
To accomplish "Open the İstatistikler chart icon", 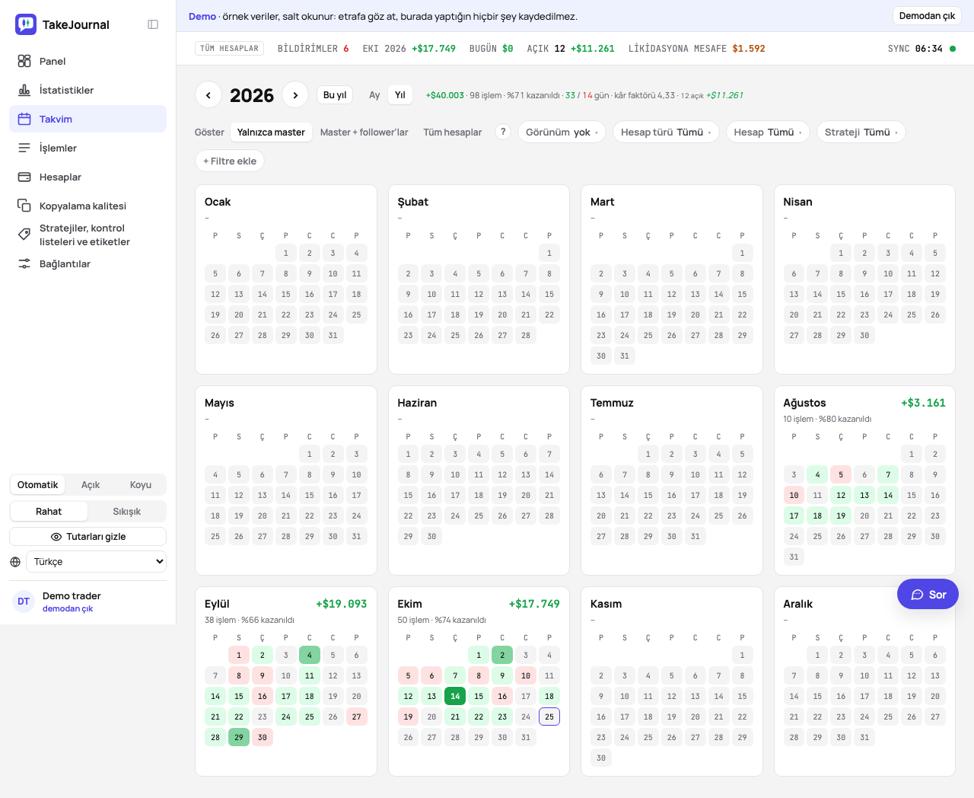I will [x=24, y=90].
